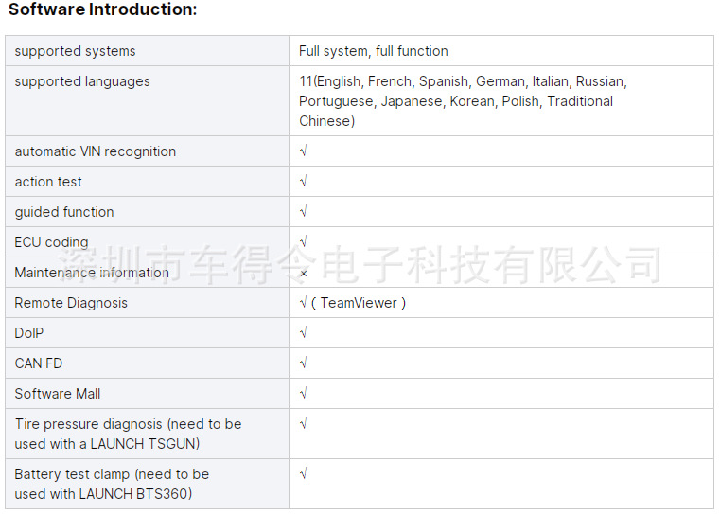Click the checkmark for Battery test clamp
Viewport: 720px width, 514px height.
click(303, 474)
